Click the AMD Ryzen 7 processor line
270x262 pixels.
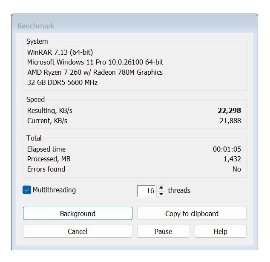[x=95, y=72]
